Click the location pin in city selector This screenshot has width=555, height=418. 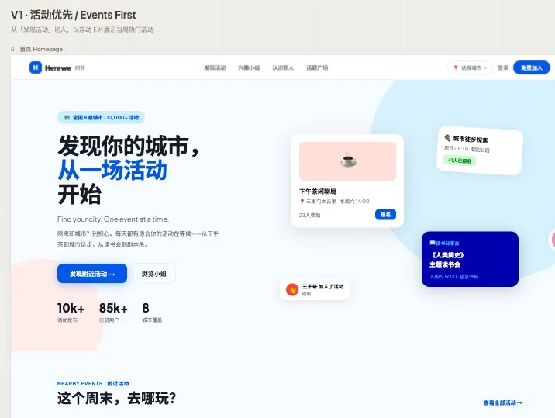click(456, 68)
